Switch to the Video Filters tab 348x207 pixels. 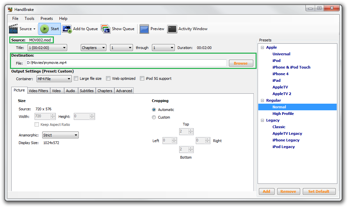click(39, 91)
